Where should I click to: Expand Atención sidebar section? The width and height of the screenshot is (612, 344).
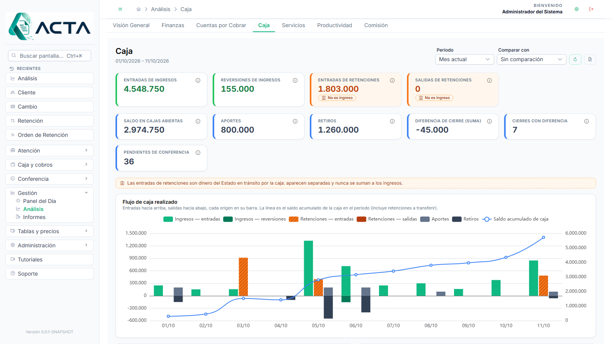tap(49, 151)
